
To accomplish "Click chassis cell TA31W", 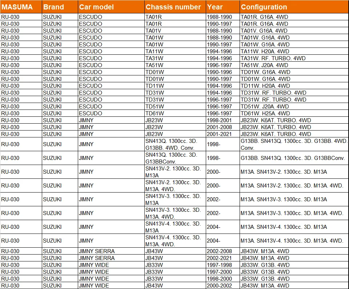I will (175, 58).
